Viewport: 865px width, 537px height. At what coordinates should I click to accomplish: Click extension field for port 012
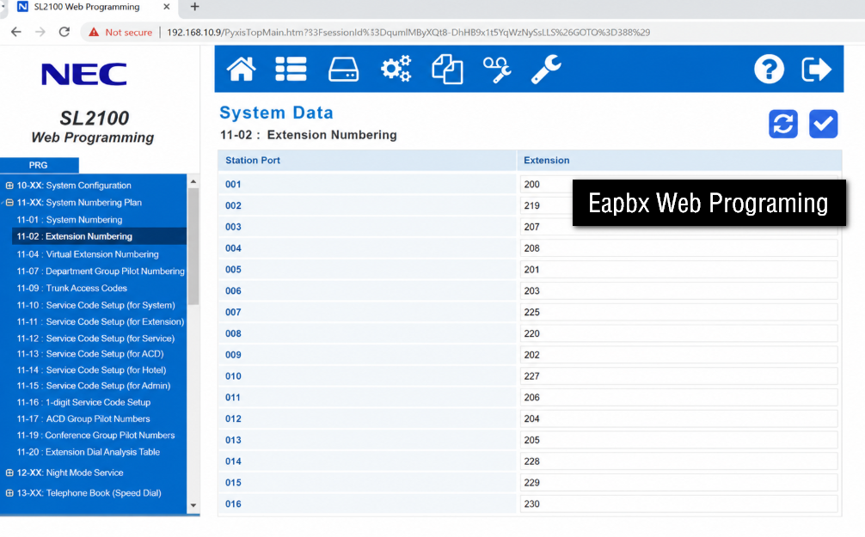coord(678,418)
